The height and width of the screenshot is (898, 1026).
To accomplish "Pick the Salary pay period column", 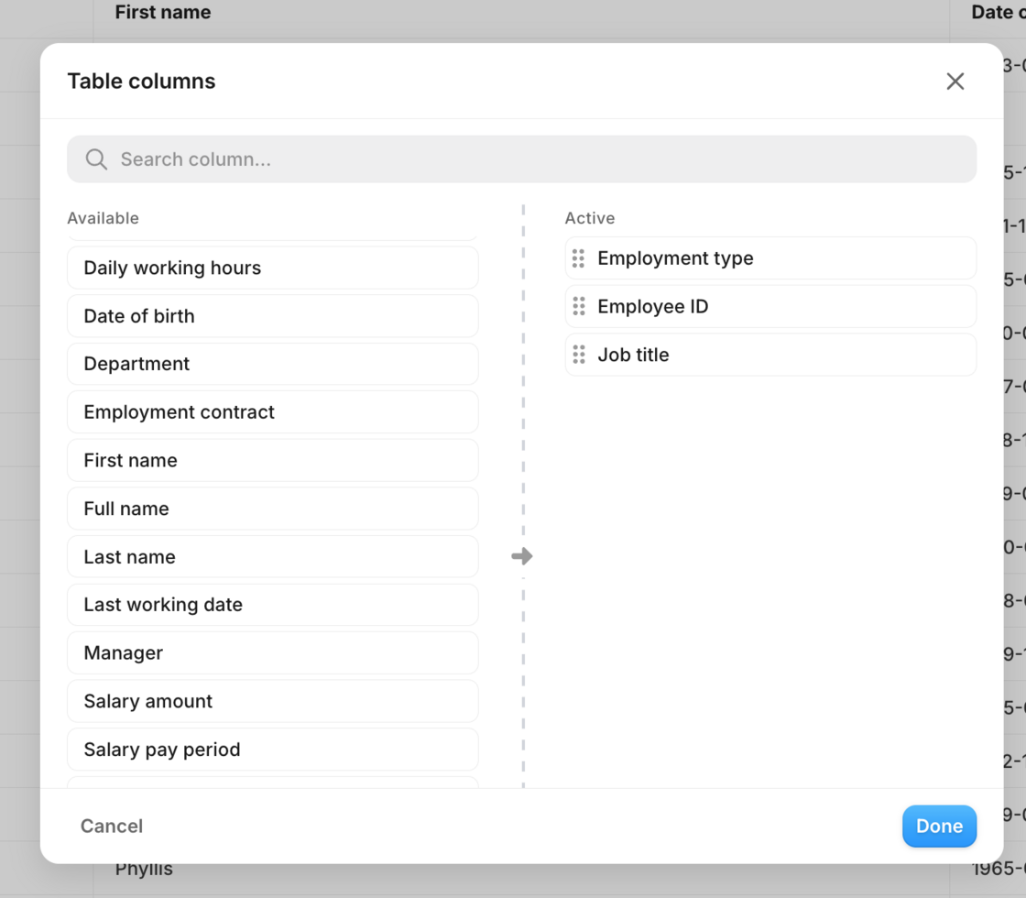I will [x=272, y=750].
